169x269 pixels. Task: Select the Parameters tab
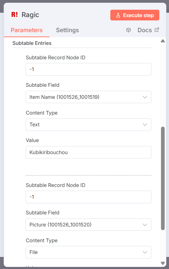coord(27,30)
